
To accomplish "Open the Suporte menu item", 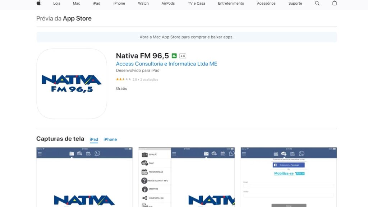I will [x=295, y=3].
